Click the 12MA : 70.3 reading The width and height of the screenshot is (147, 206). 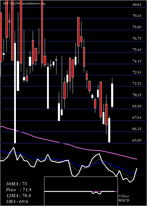(18, 196)
